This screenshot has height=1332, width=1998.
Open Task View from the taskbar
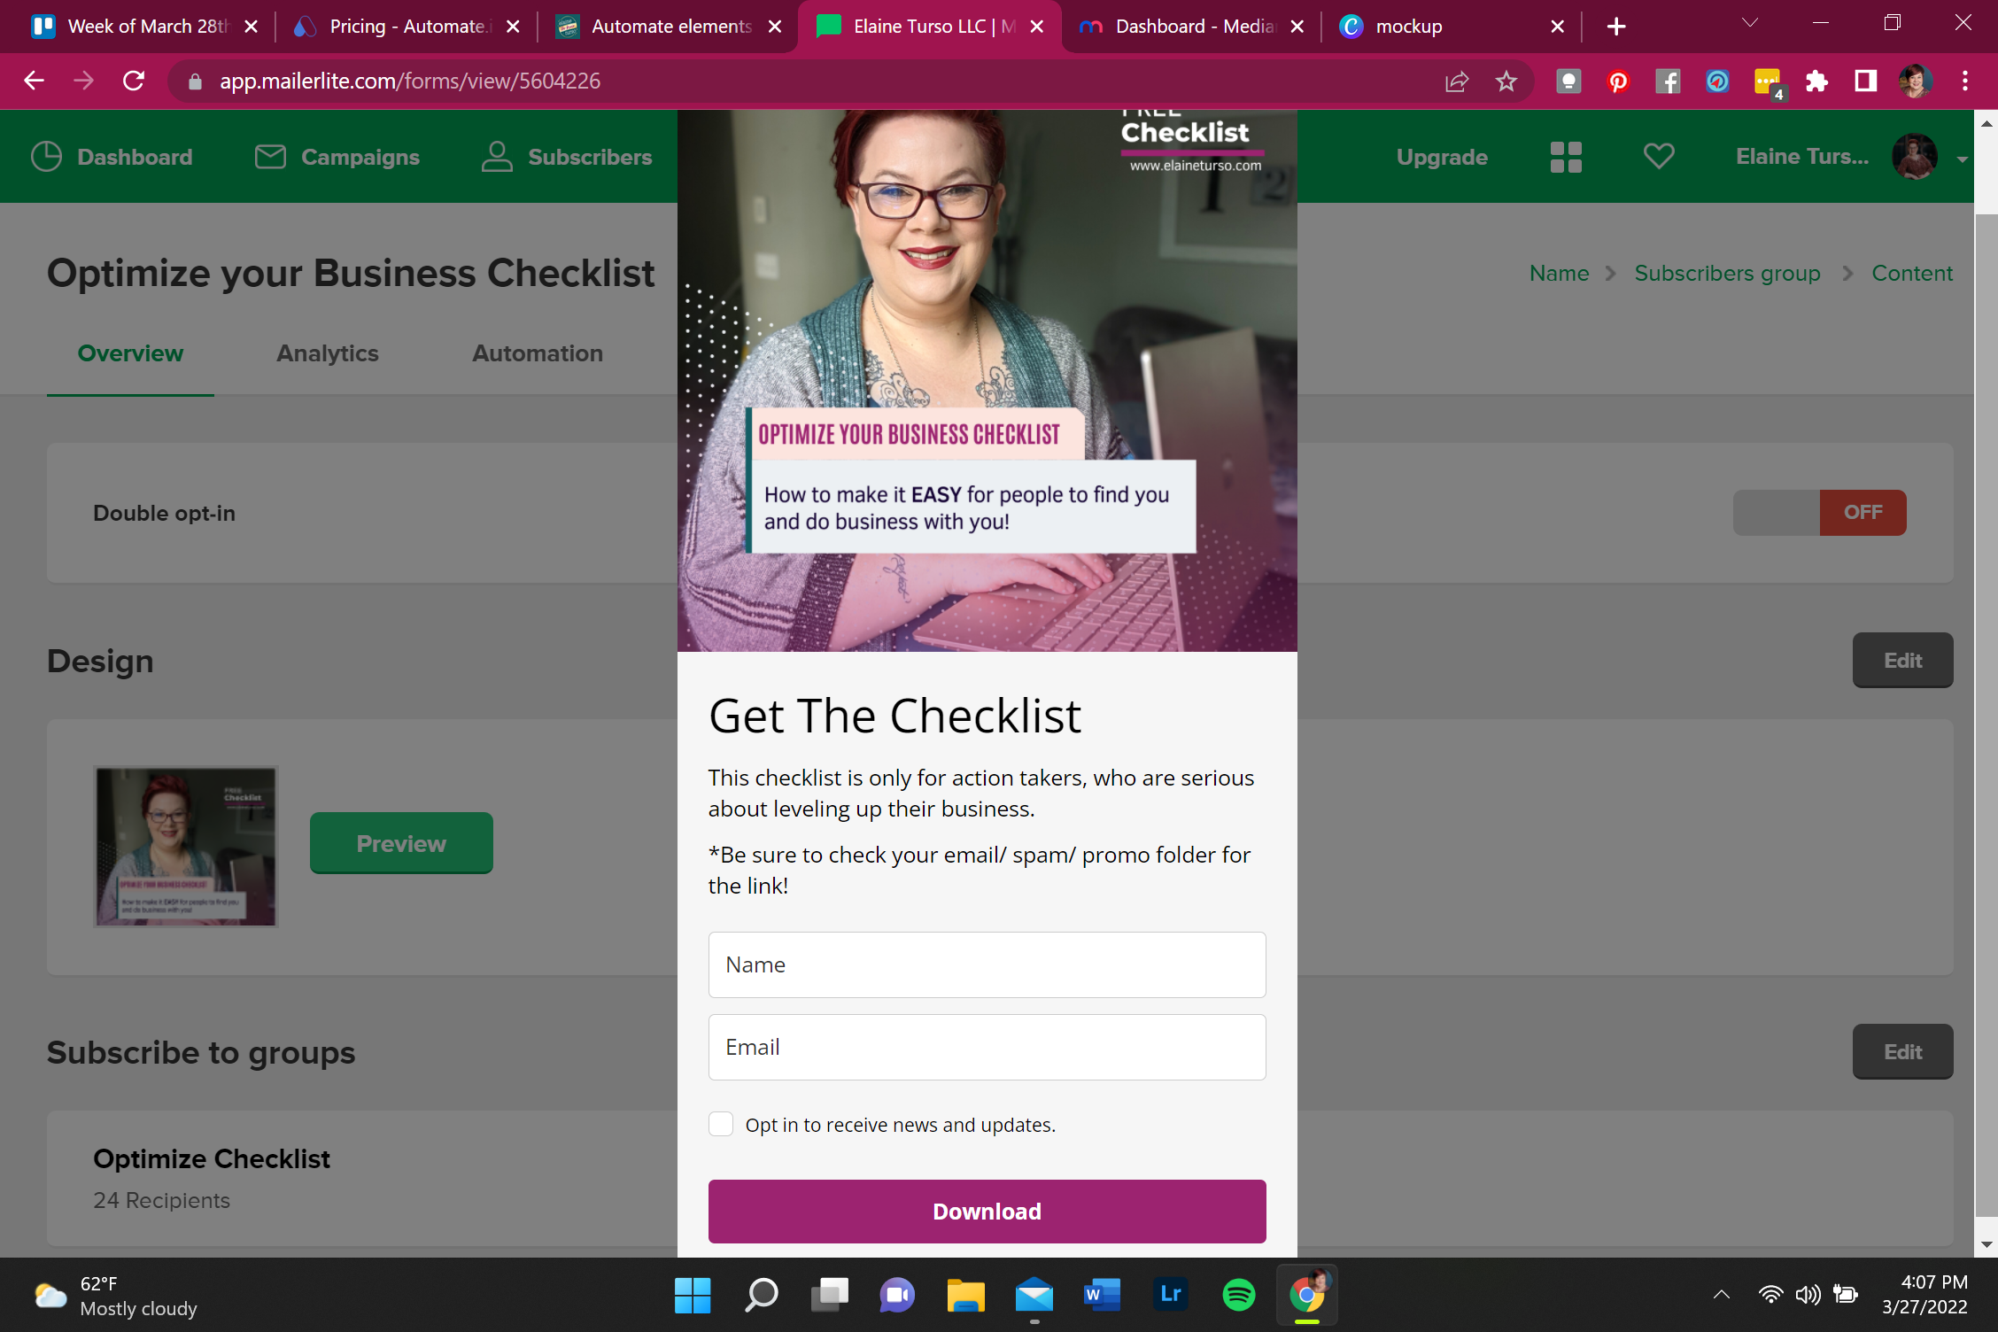tap(830, 1296)
